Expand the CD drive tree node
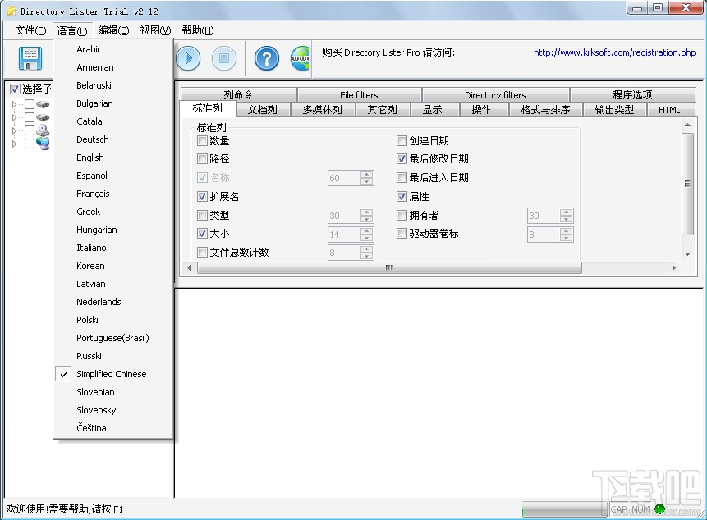 (x=14, y=130)
